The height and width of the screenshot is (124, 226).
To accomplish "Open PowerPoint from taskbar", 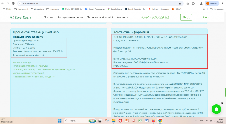I will tap(127, 121).
